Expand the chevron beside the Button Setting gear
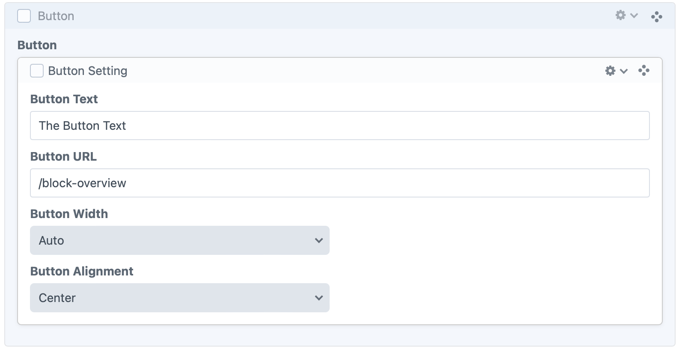The image size is (685, 353). 624,71
